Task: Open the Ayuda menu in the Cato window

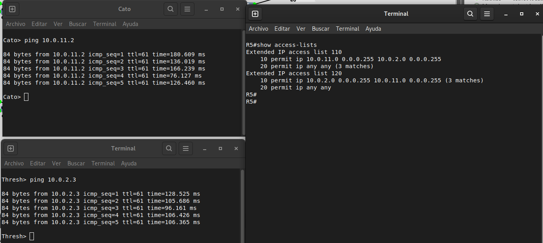Action: pos(131,24)
